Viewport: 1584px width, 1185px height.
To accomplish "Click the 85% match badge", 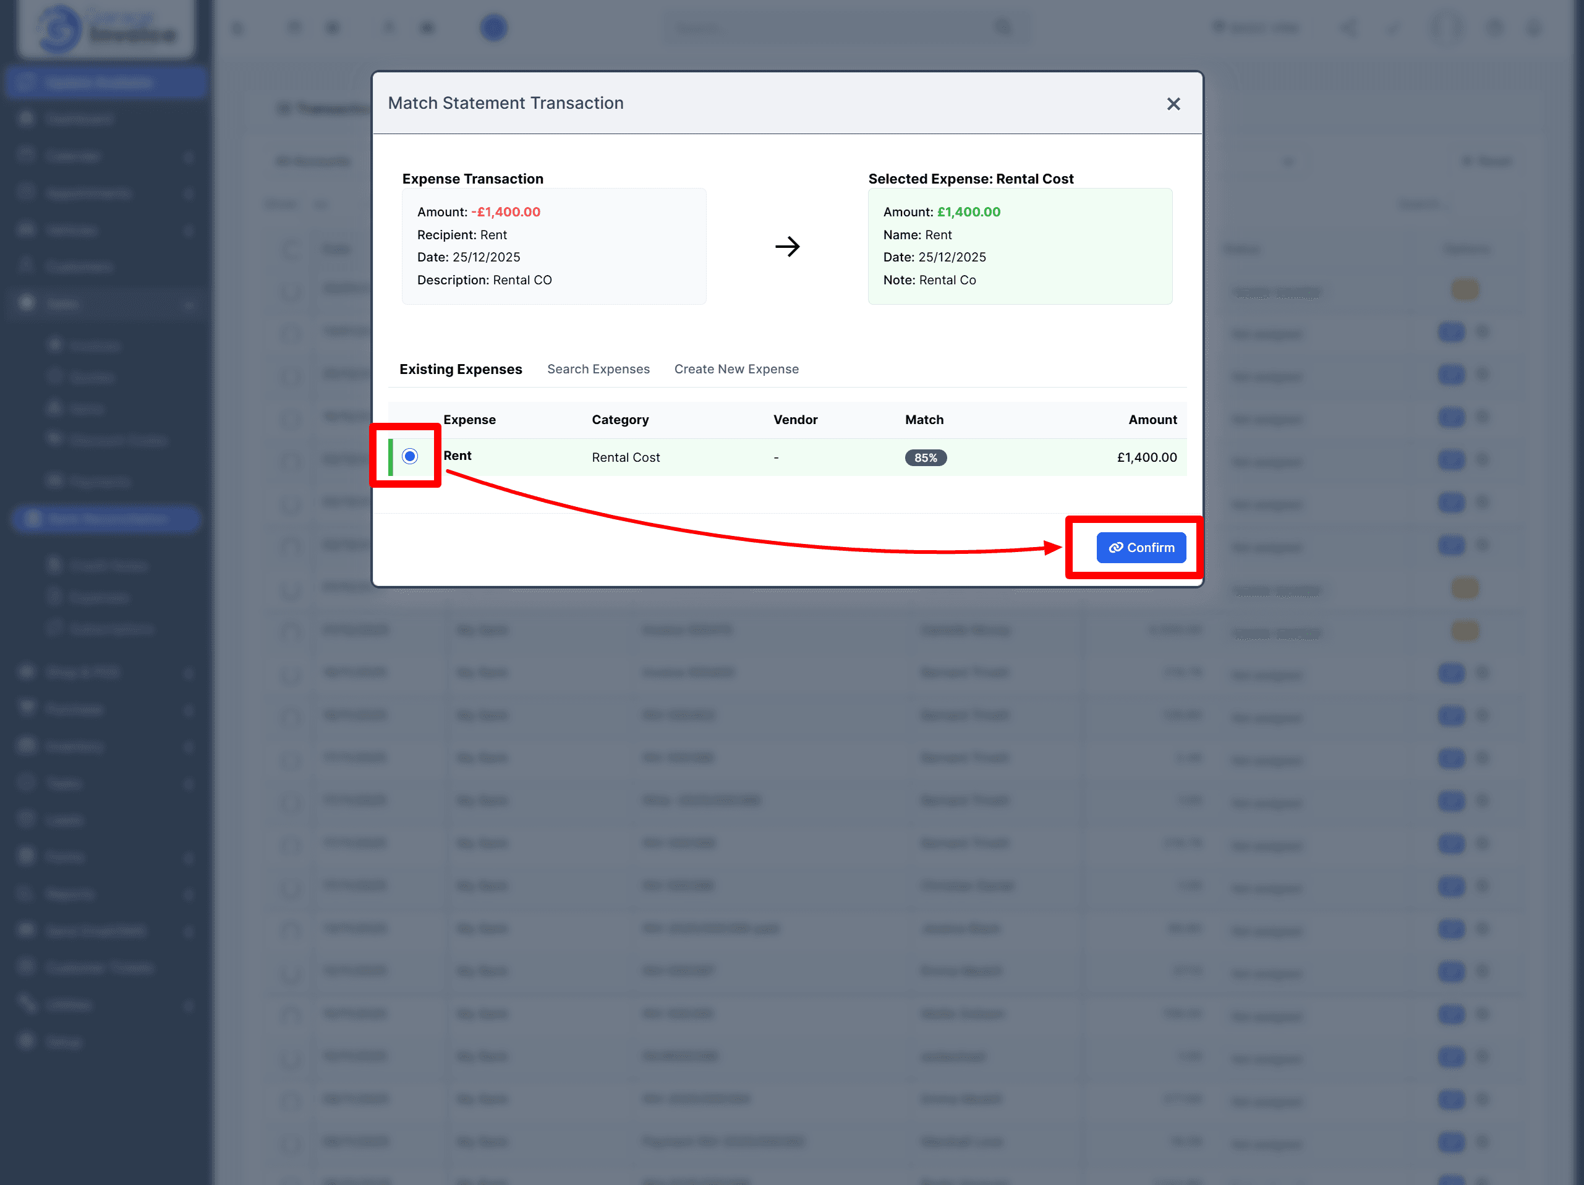I will (925, 457).
